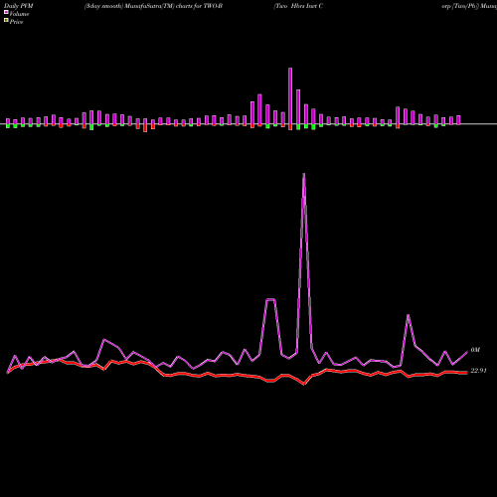The width and height of the screenshot is (497, 497).
Task: Select the 'Price' legend label
Action: 16,22
